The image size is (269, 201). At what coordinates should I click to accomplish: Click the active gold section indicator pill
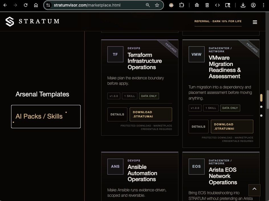coord(261,98)
